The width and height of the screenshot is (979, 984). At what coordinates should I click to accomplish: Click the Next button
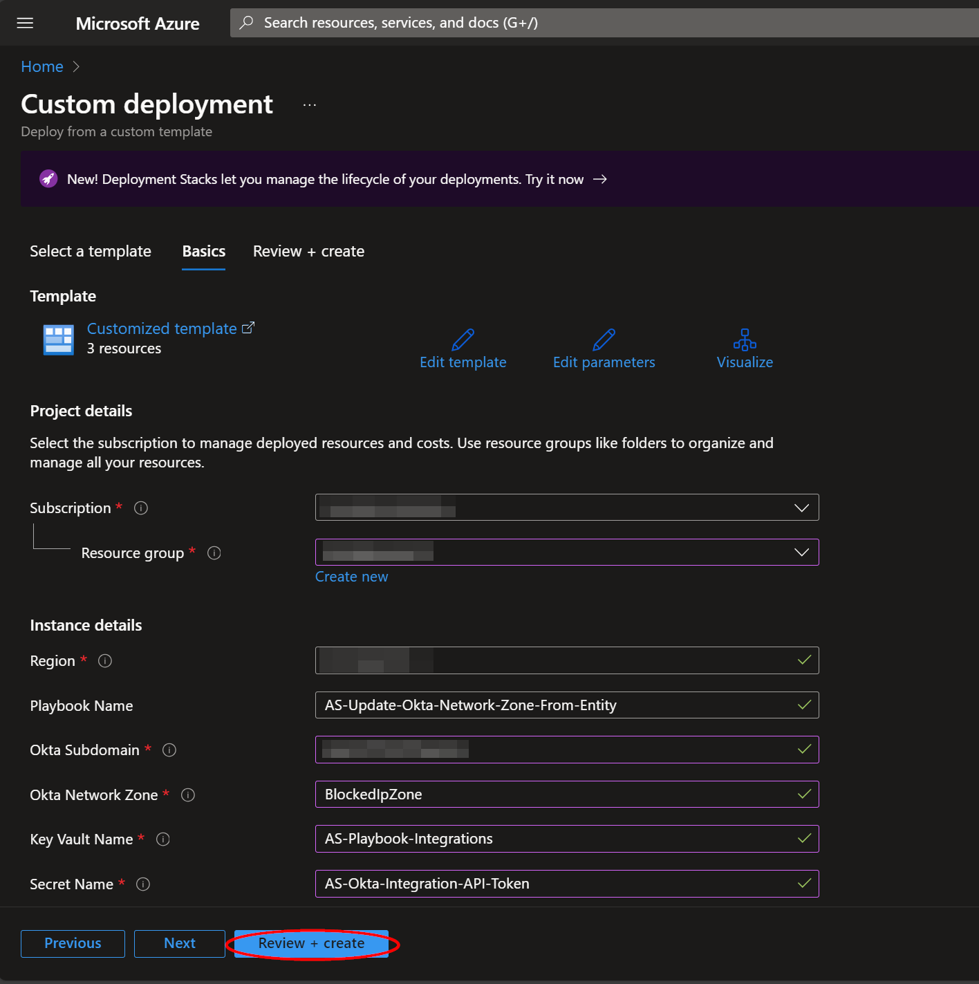pos(180,944)
